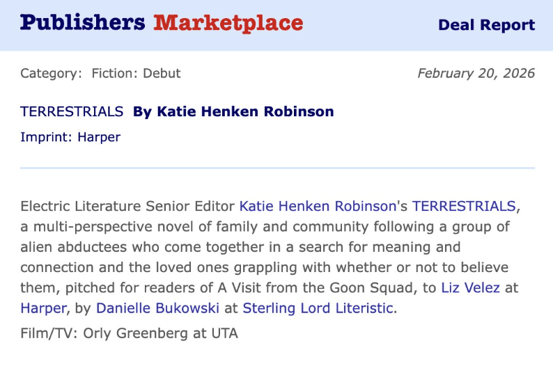
Task: Click TERRESTRIALS link in the description paragraph
Action: point(465,207)
